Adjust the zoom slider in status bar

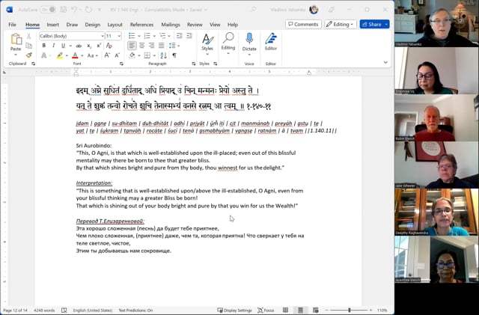point(350,310)
